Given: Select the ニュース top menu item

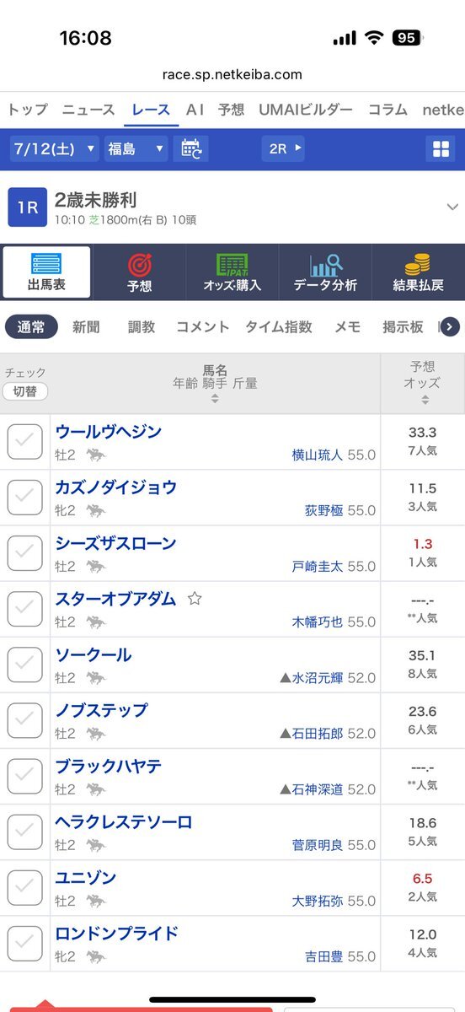Looking at the screenshot, I should point(88,110).
